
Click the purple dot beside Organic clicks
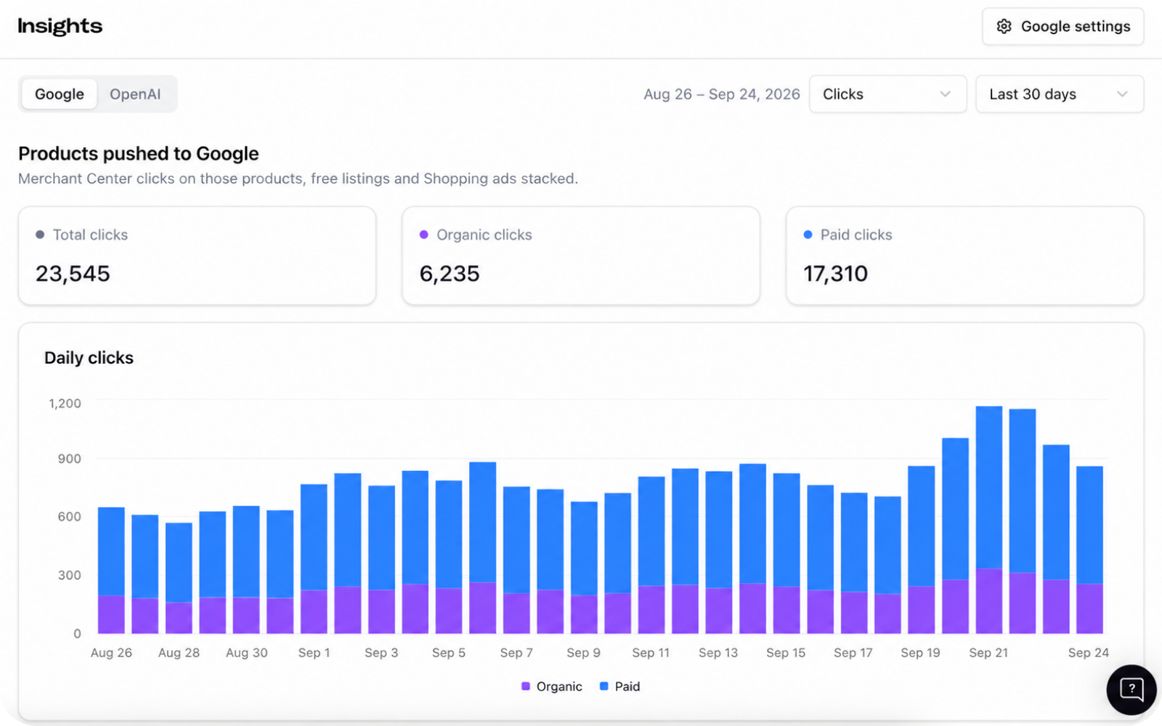coord(424,234)
